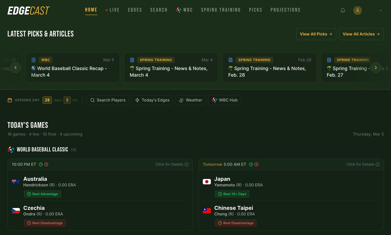
Task: Click pitcher Cheng's name
Action: click(x=221, y=214)
